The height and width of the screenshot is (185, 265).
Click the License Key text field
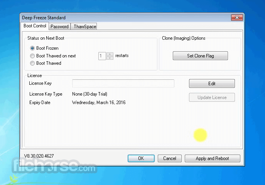(x=123, y=83)
